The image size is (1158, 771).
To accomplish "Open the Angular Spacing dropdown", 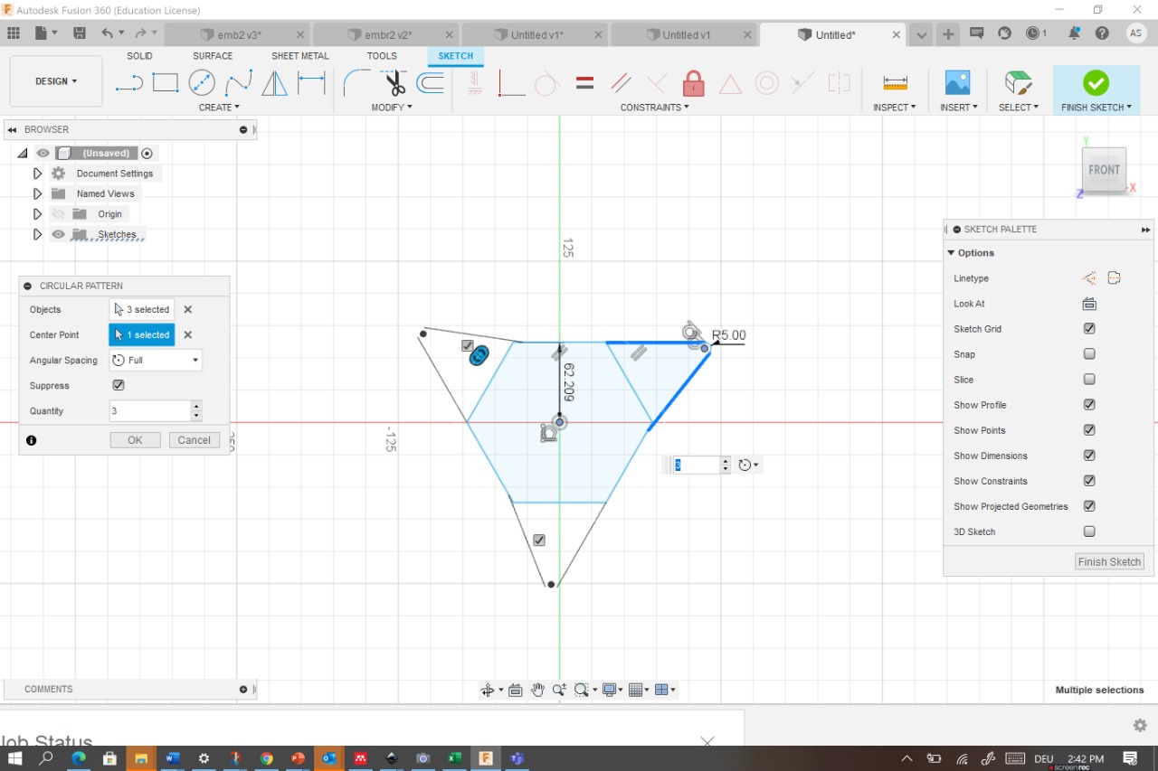I will [156, 360].
